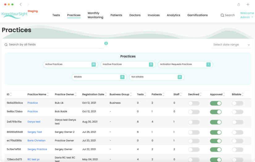This screenshot has width=255, height=162.
Task: Open the Sergey Practice link
Action: coord(37,149)
